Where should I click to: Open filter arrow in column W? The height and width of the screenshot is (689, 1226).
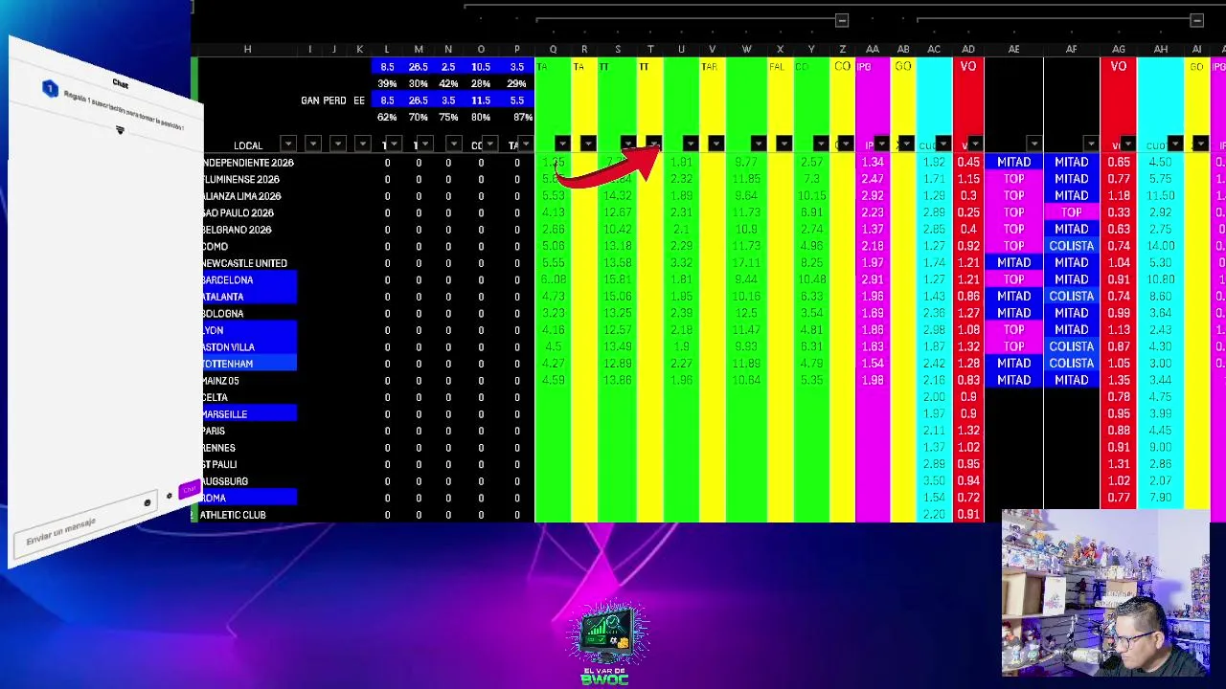coord(758,144)
